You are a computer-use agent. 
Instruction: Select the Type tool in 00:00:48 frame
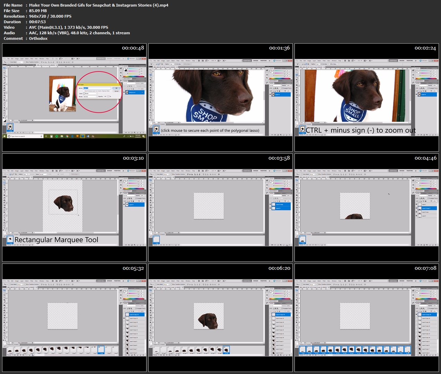pyautogui.click(x=5, y=105)
